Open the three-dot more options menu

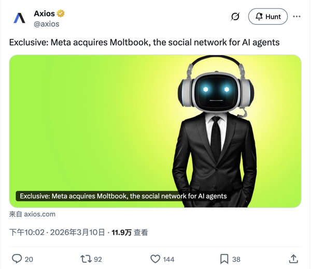(296, 17)
